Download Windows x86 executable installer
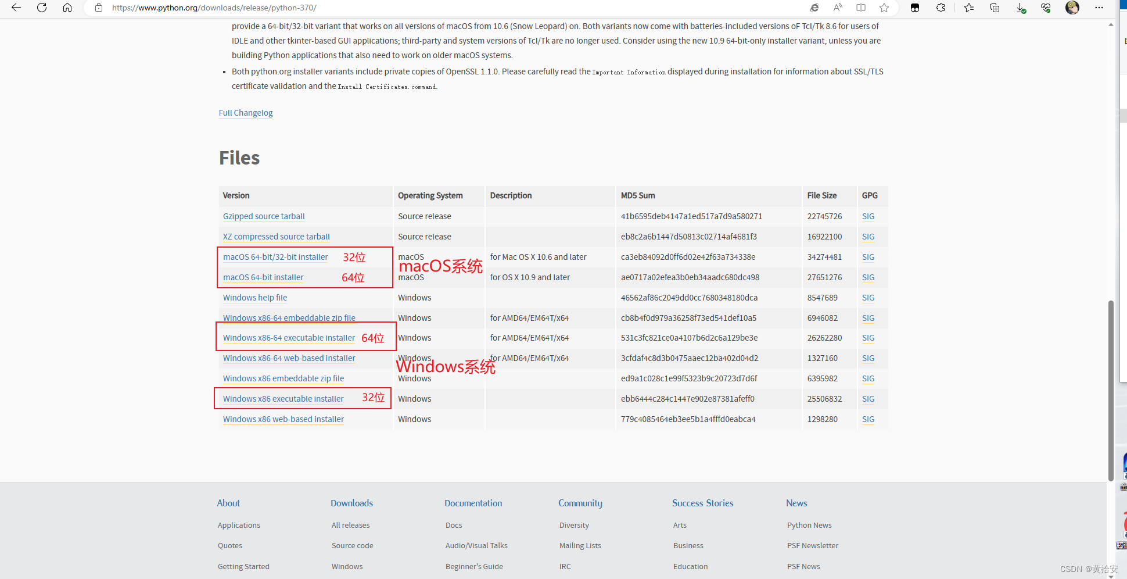This screenshot has width=1127, height=579. pos(283,399)
